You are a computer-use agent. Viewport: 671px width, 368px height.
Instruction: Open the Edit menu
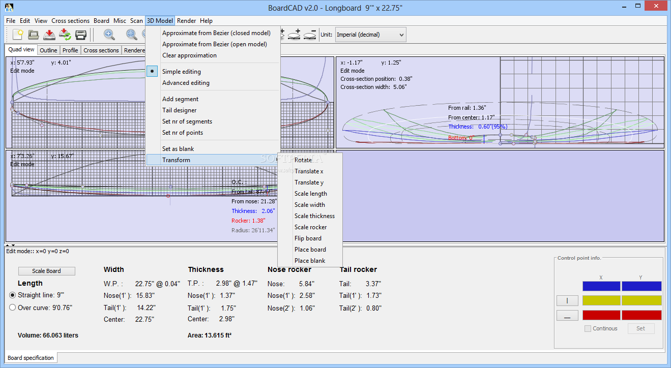pyautogui.click(x=25, y=21)
